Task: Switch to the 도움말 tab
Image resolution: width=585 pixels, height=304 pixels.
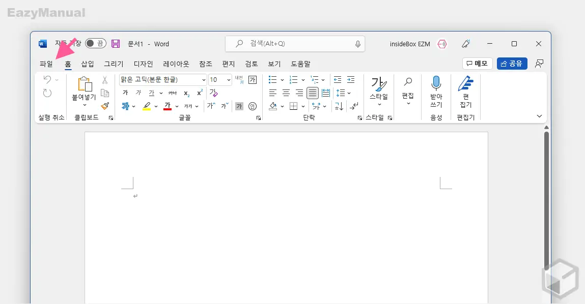Action: coord(300,64)
